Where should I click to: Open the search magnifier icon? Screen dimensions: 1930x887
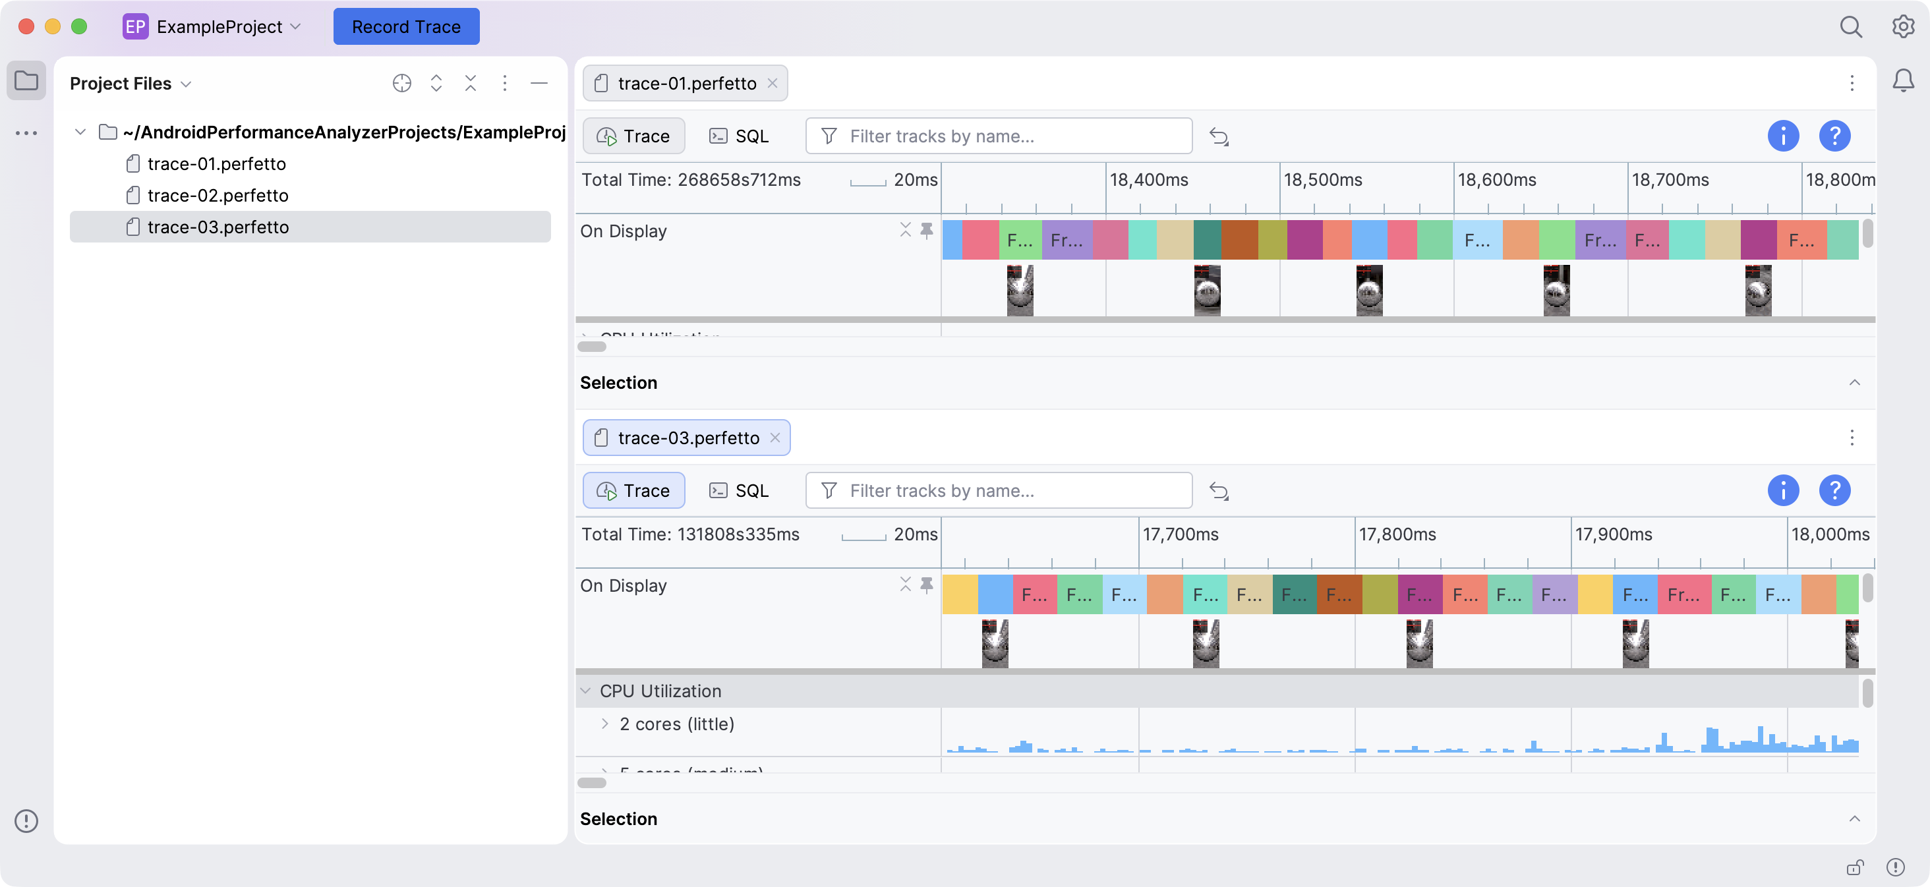click(x=1851, y=27)
